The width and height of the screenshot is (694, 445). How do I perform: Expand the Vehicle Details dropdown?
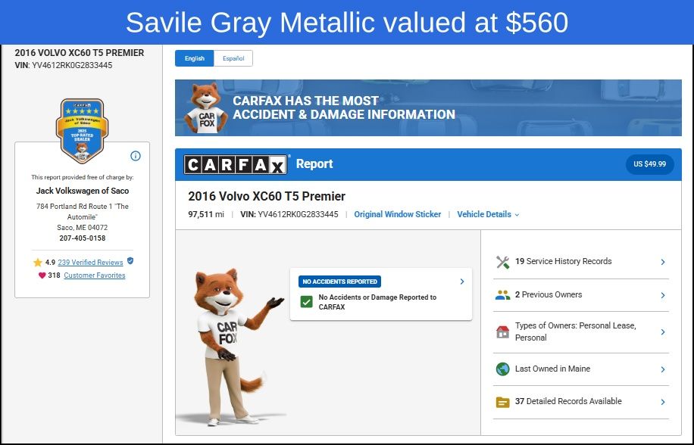(488, 214)
